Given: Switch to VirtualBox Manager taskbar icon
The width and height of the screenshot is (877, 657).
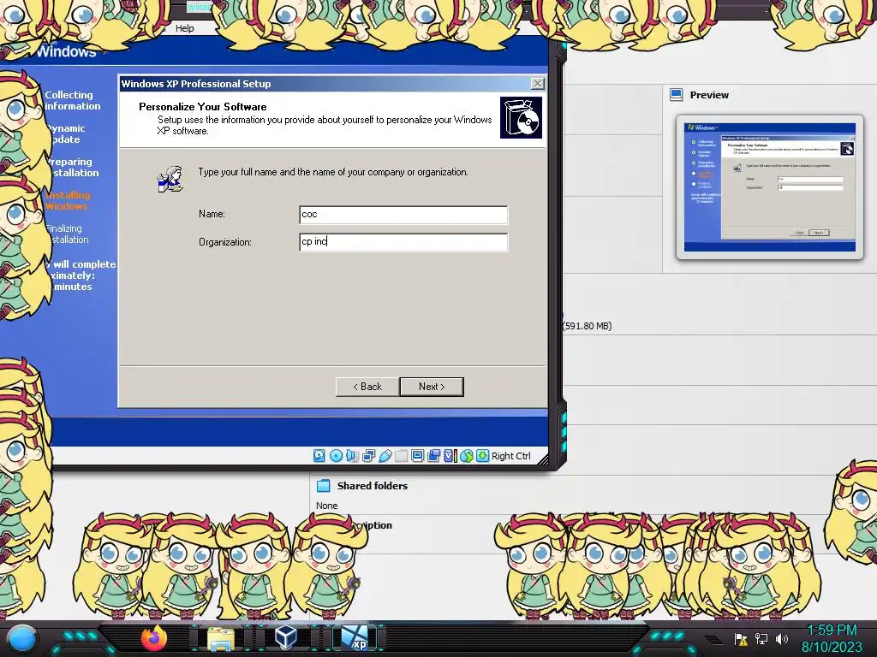Looking at the screenshot, I should tap(286, 637).
